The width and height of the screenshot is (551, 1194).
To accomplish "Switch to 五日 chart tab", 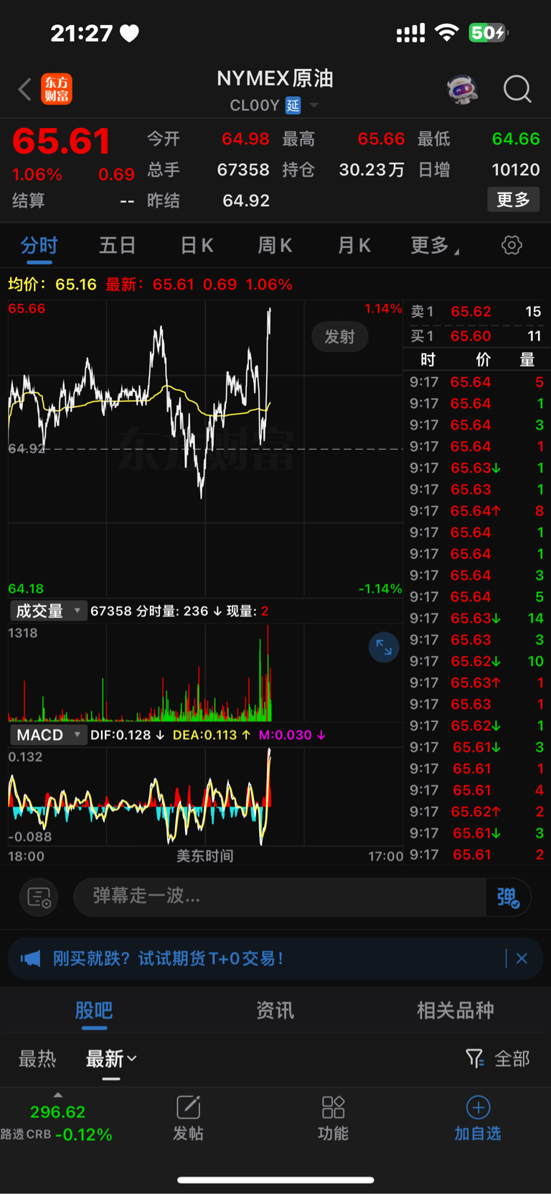I will (117, 246).
